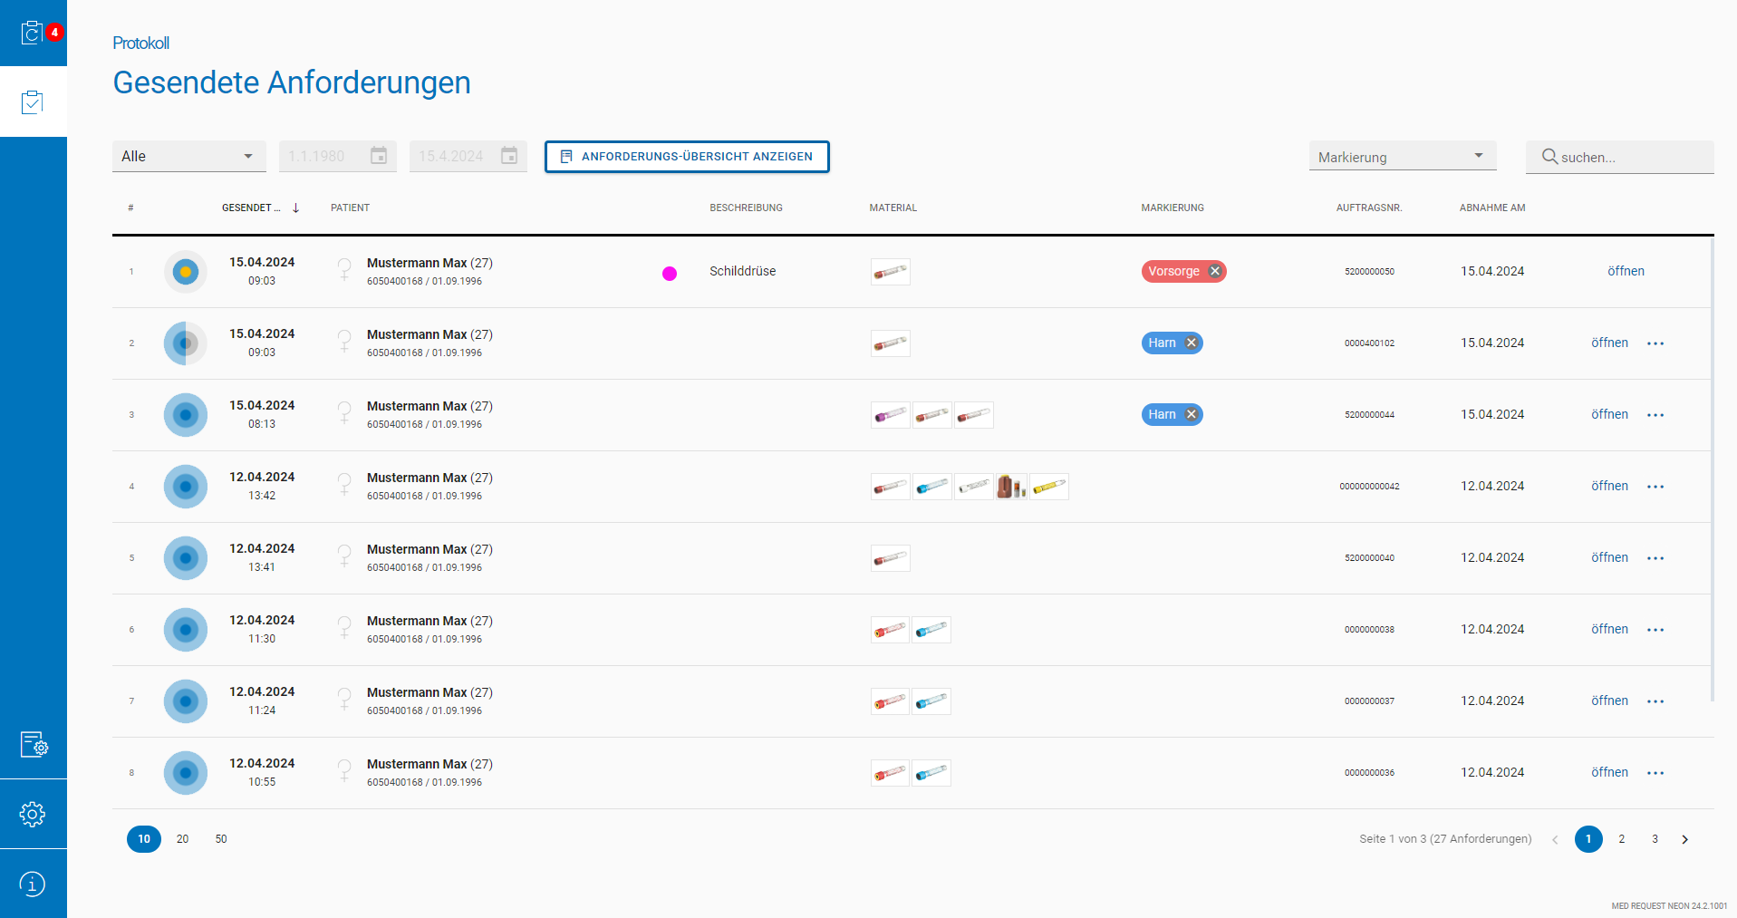Open more options for order 5200000040
1737x918 pixels.
[1655, 558]
